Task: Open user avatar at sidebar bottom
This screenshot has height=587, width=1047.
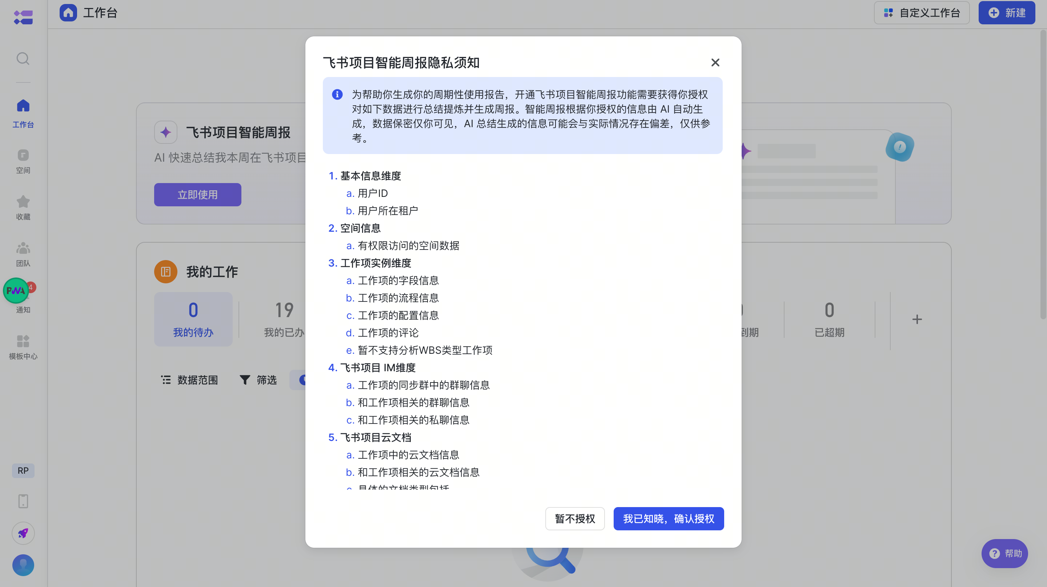Action: [x=23, y=564]
